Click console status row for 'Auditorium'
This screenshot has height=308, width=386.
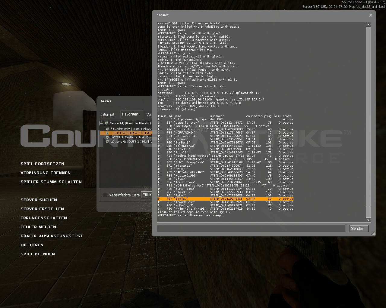(225, 182)
